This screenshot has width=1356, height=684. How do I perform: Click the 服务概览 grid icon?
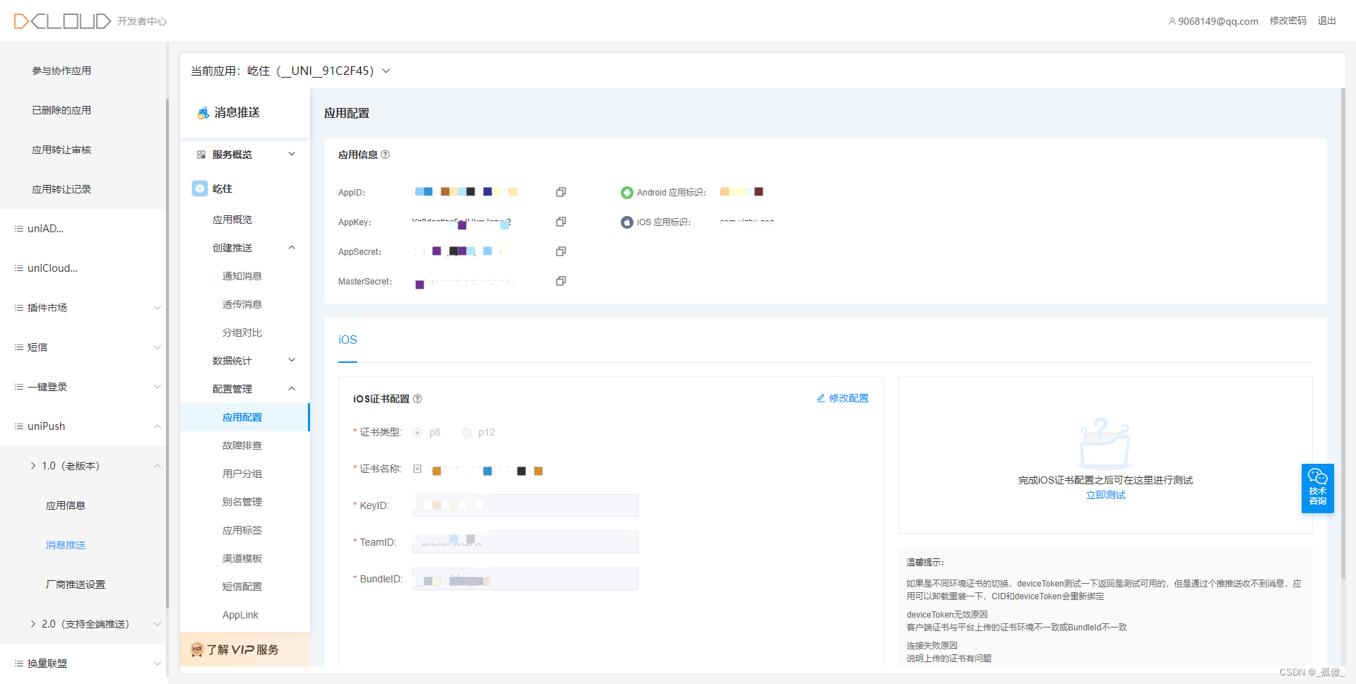201,155
